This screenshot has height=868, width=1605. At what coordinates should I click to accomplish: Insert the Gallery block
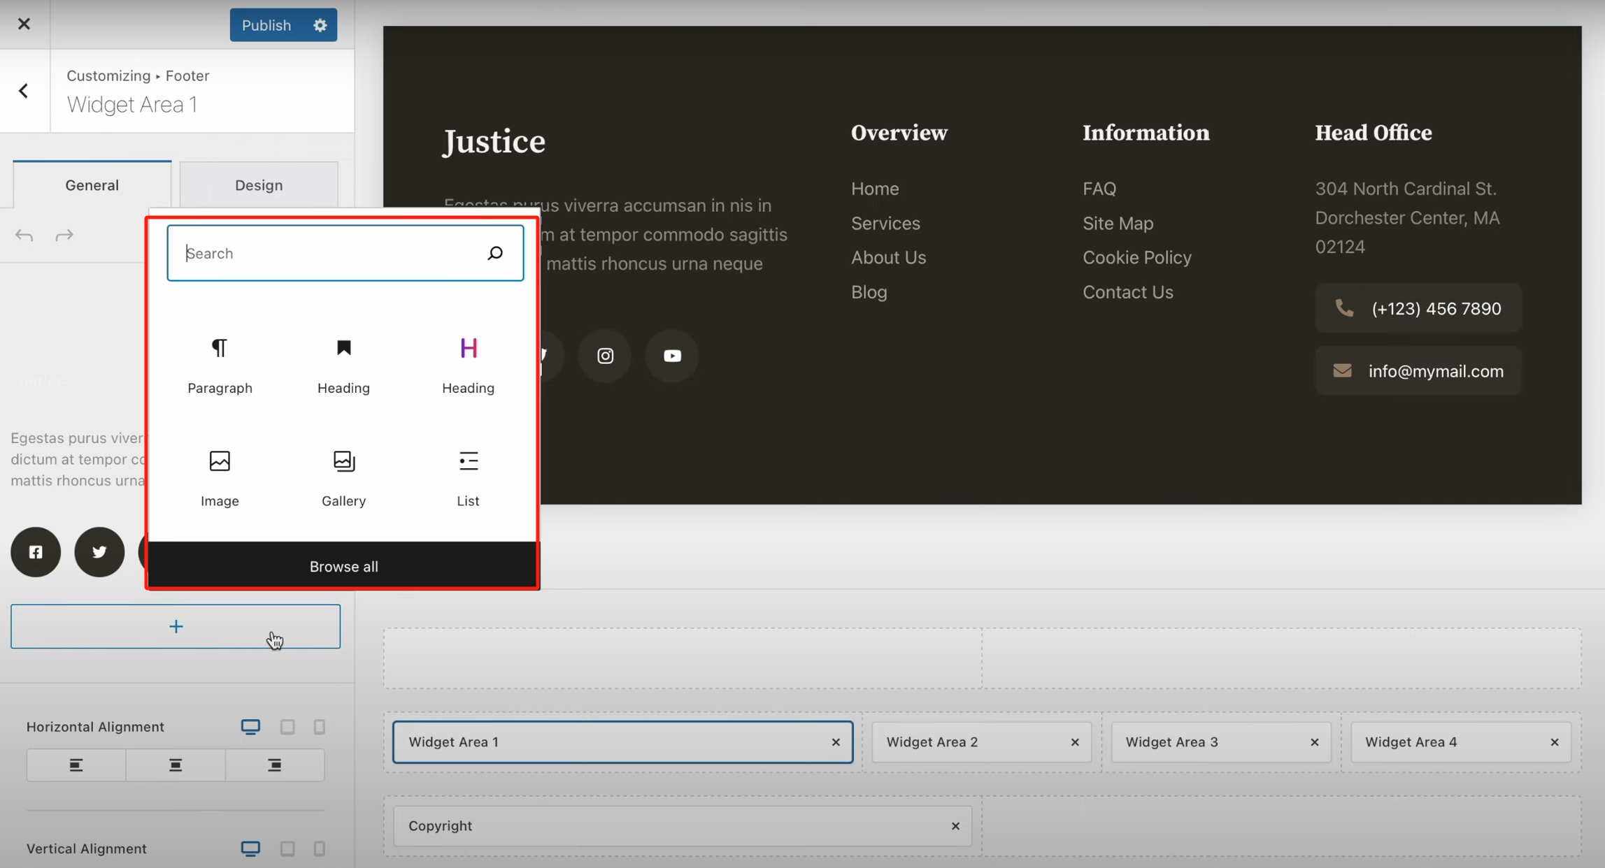[x=343, y=477]
